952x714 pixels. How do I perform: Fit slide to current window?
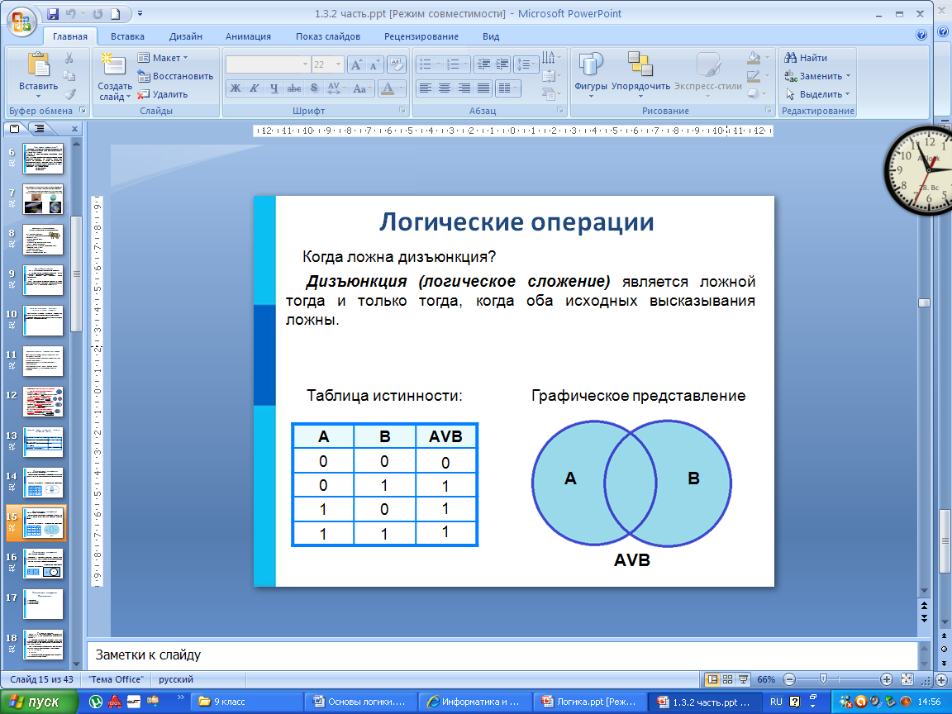tap(907, 679)
